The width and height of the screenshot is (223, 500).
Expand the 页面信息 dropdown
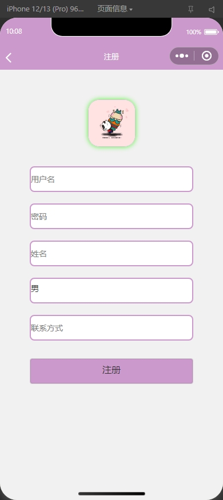click(x=115, y=9)
